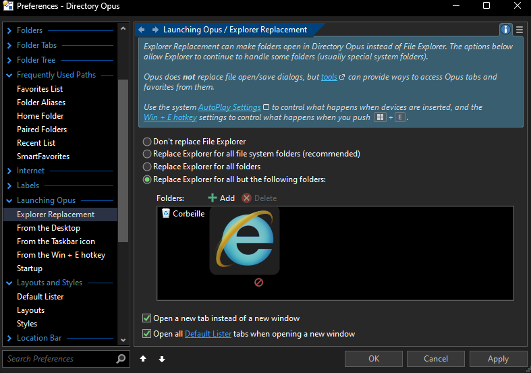Click the Cancel button

click(x=435, y=359)
